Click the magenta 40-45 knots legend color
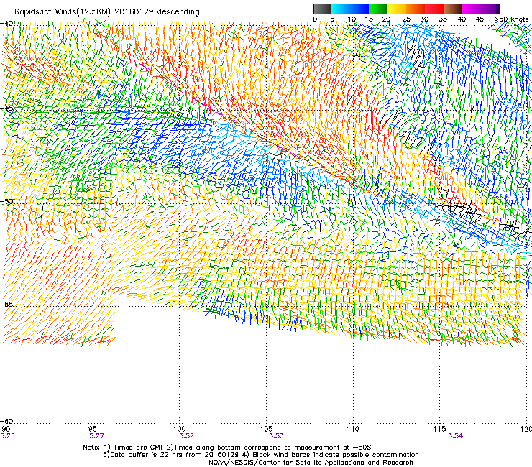This screenshot has height=467, width=532. (x=472, y=9)
